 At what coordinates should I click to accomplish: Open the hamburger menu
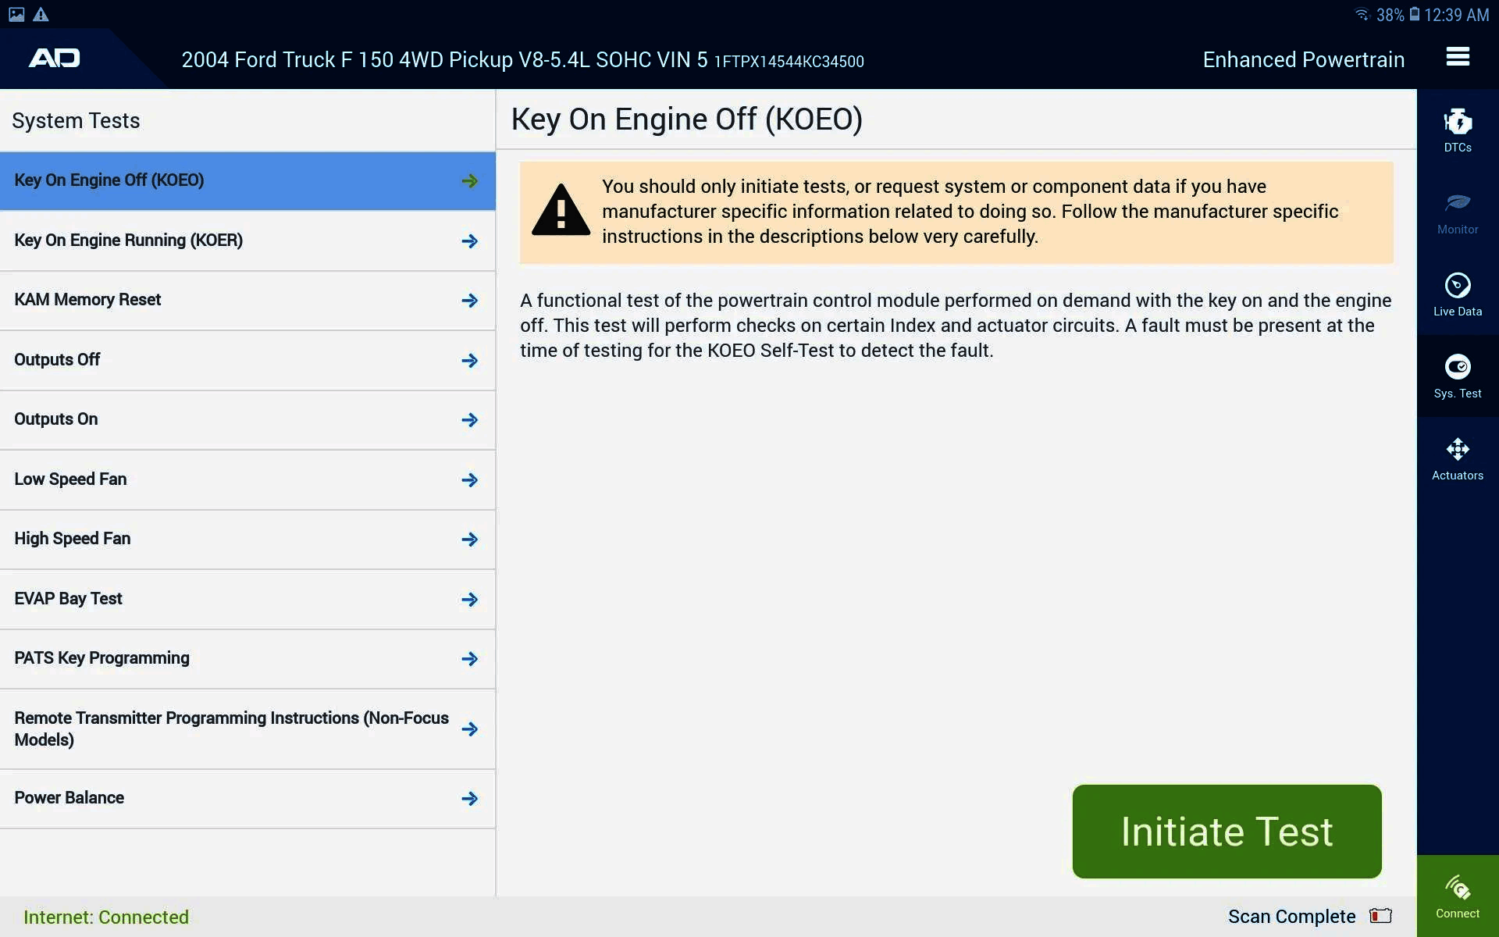pos(1458,57)
